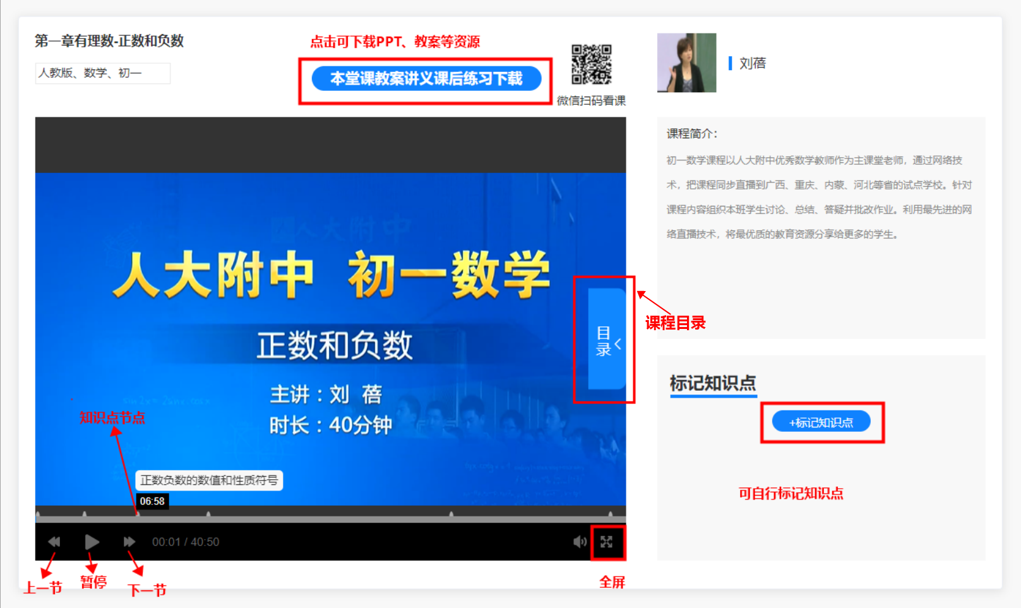Click the video slide showing 人大附中 初一数学

tap(330, 339)
